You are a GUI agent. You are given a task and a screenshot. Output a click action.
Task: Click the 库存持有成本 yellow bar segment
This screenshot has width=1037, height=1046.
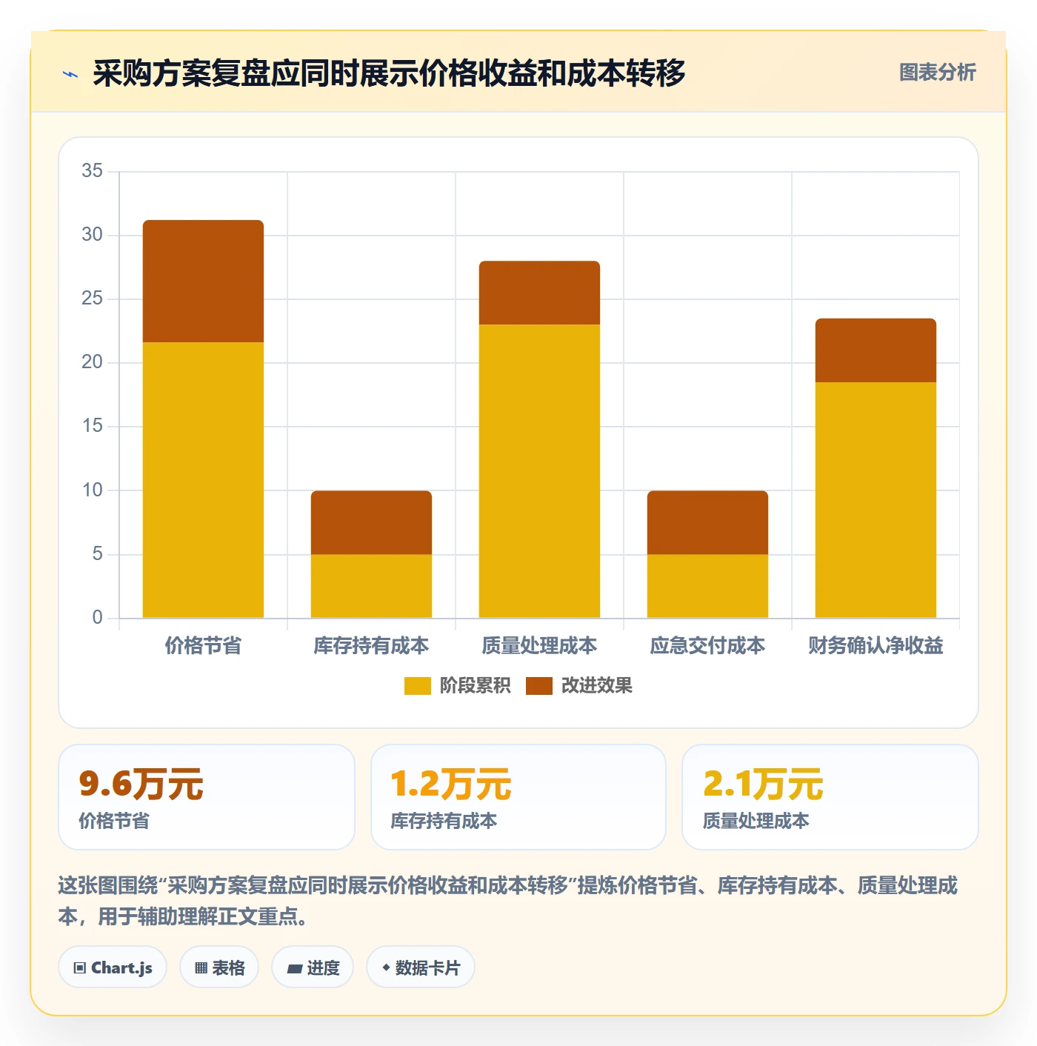[371, 586]
